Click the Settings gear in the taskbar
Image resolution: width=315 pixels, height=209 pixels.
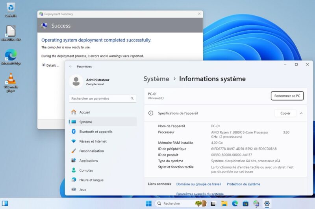(267, 203)
